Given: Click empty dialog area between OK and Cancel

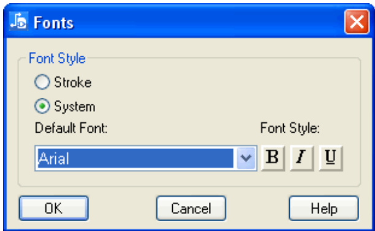Looking at the screenshot, I should coord(122,208).
